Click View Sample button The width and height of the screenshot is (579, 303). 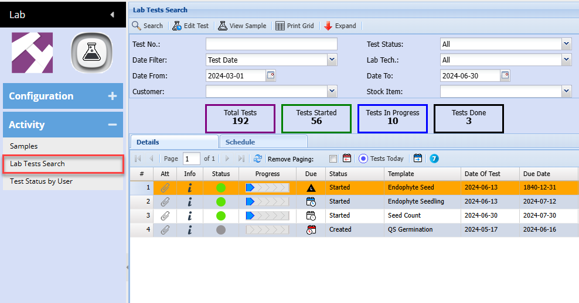click(242, 26)
